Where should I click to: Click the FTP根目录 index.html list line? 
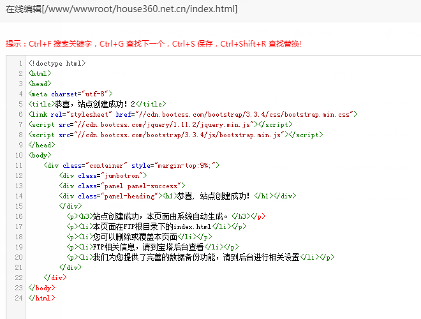(156, 226)
